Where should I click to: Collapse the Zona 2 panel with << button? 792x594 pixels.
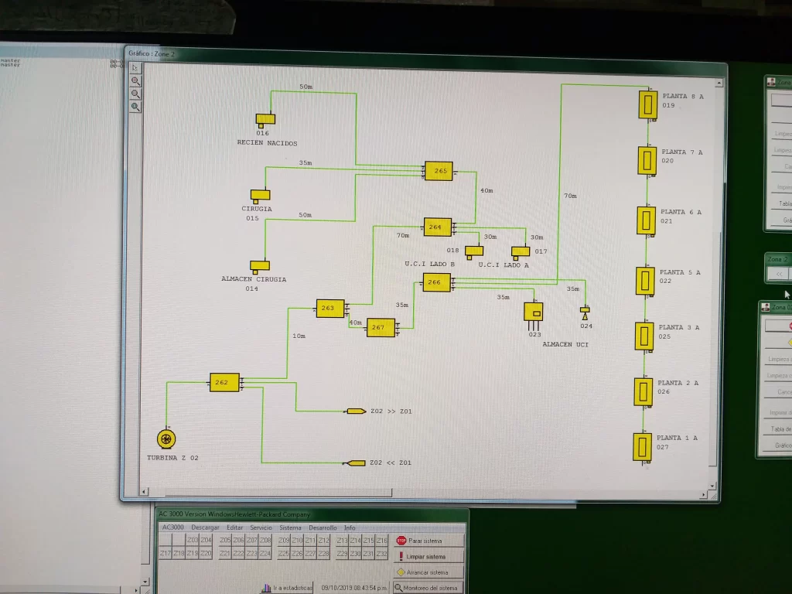point(777,273)
